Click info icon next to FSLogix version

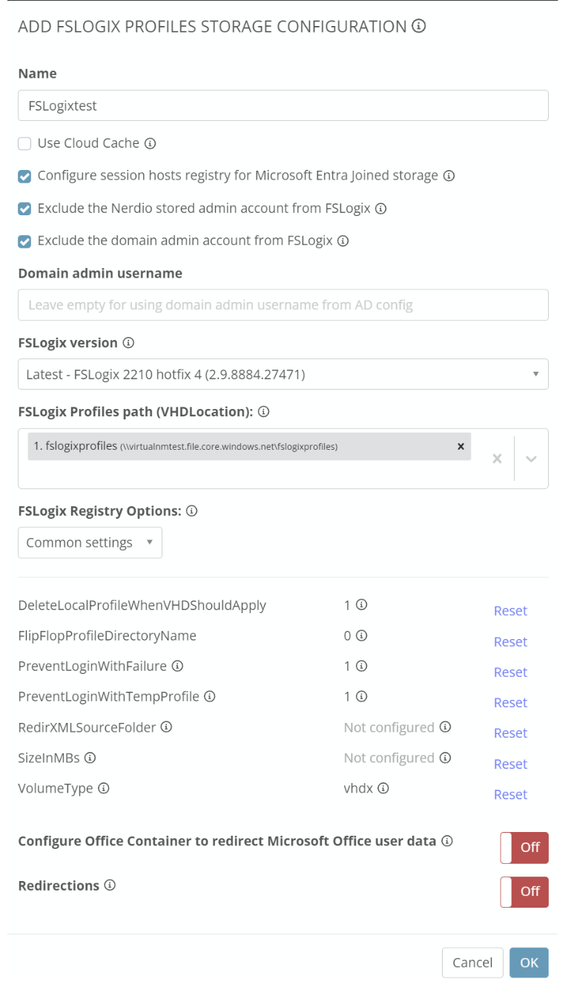pyautogui.click(x=128, y=343)
